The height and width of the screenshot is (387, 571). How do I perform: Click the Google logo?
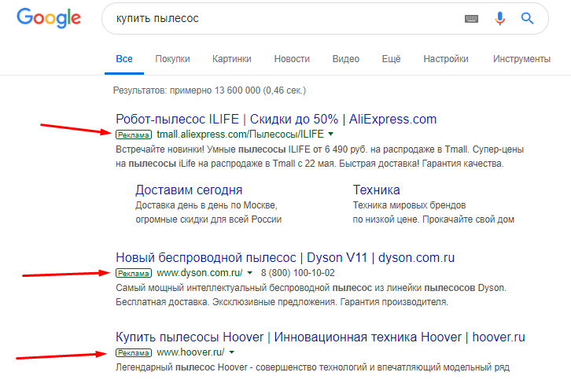pos(48,19)
